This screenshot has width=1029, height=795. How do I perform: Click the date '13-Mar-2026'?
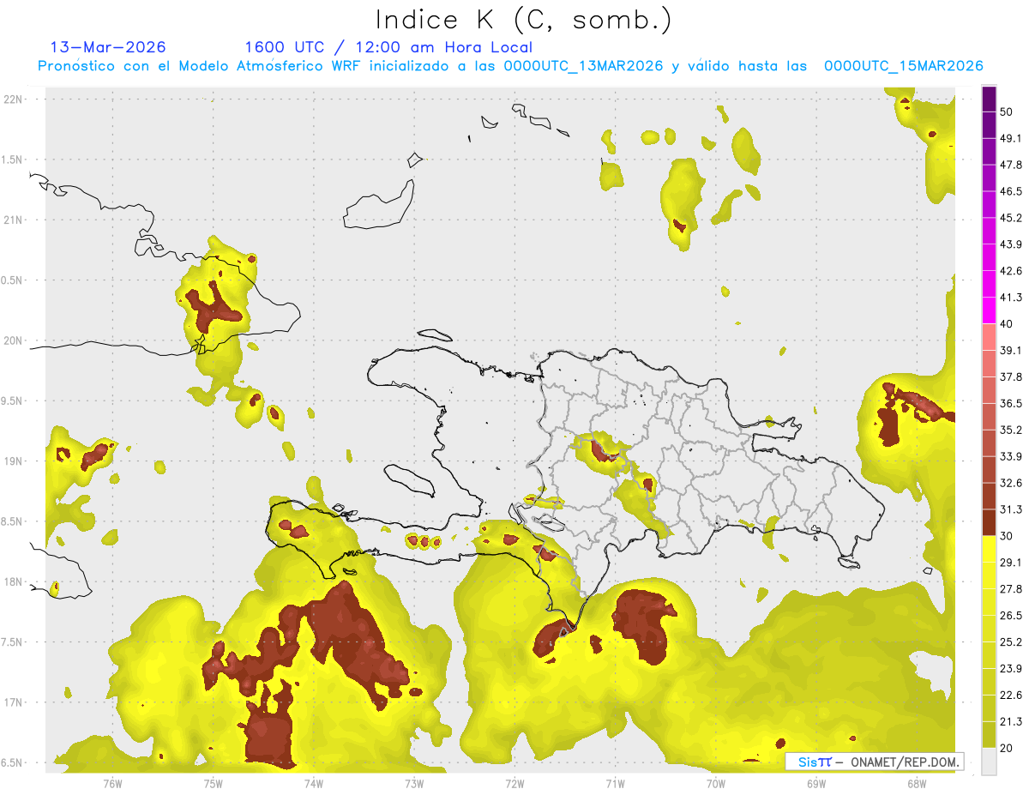[108, 48]
